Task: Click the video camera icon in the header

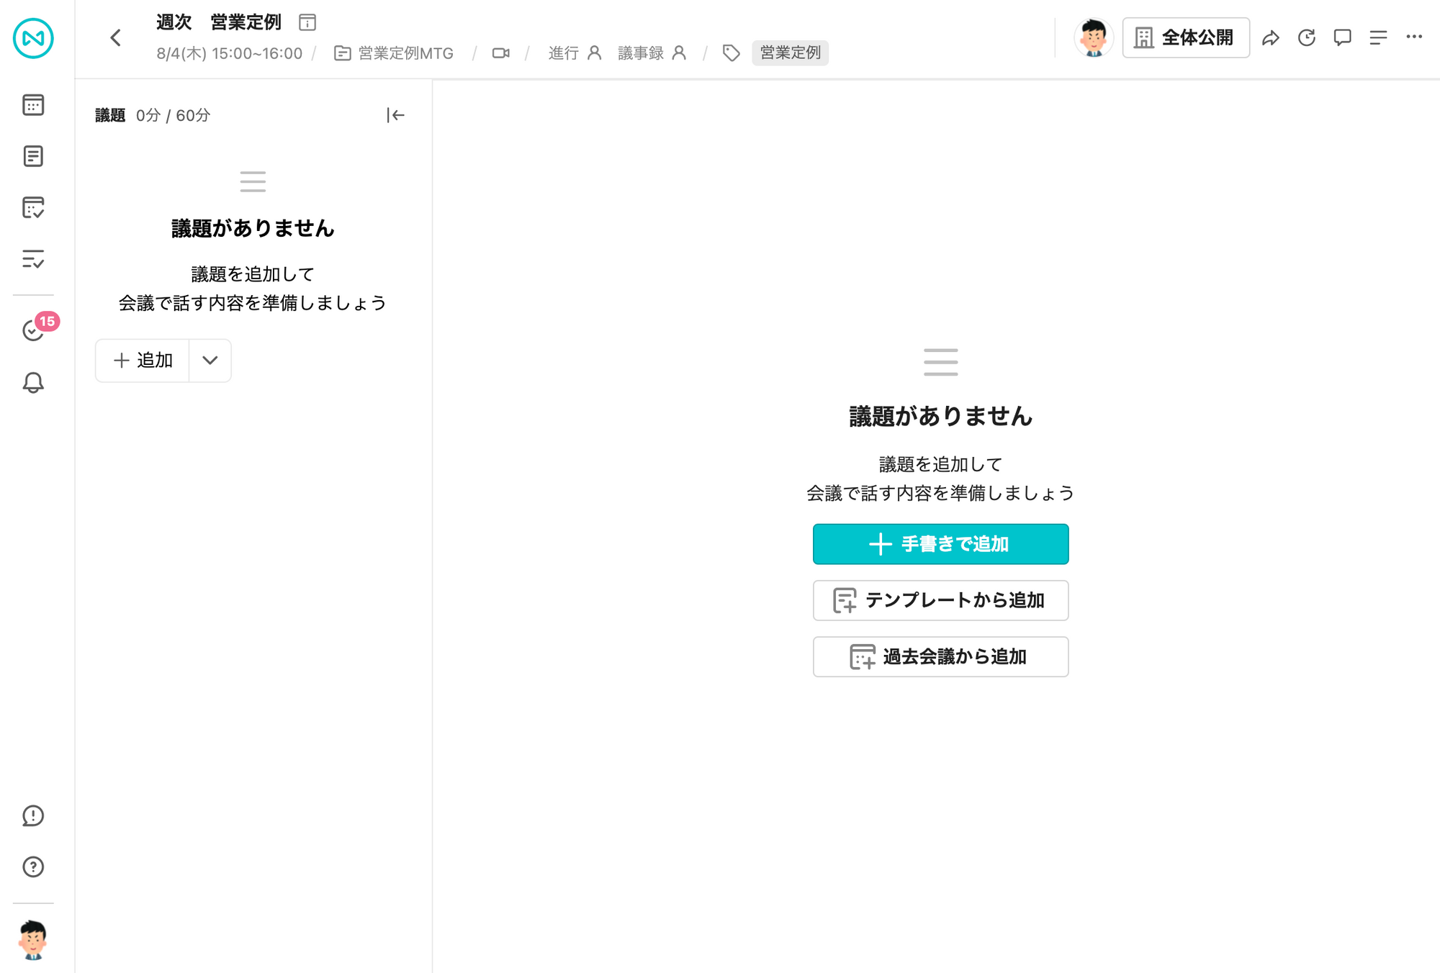Action: pyautogui.click(x=501, y=53)
